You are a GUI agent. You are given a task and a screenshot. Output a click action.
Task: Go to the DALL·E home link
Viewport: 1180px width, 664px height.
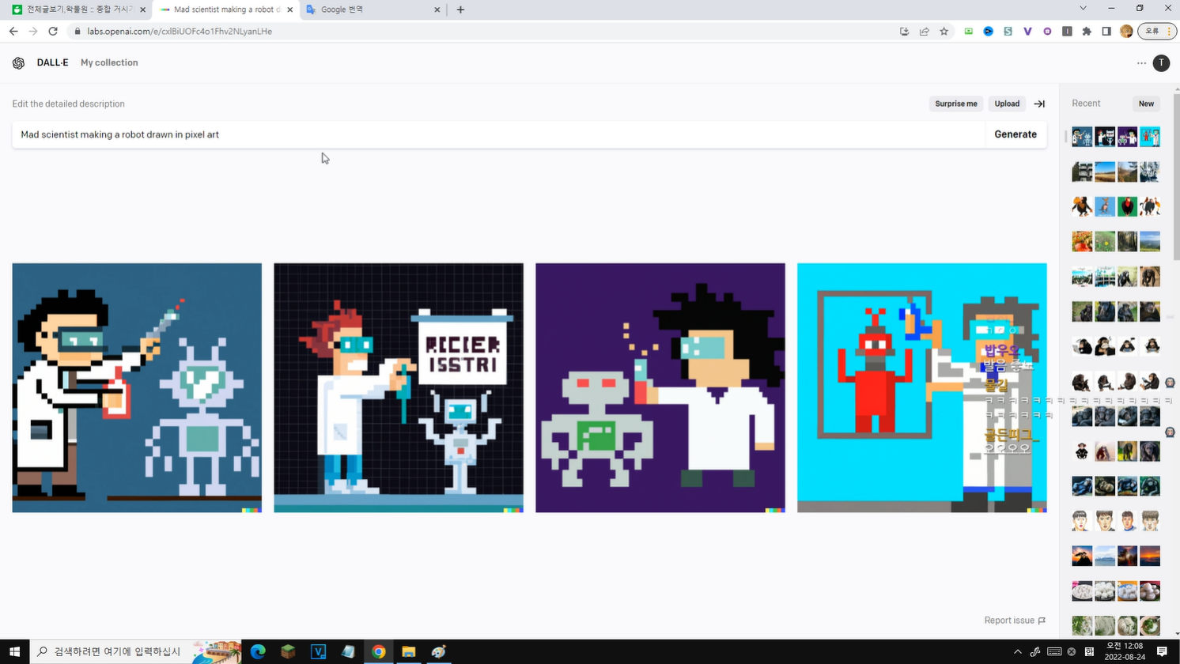[x=52, y=63]
